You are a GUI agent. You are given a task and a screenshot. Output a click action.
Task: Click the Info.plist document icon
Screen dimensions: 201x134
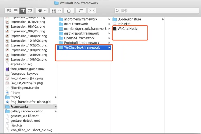point(115,24)
